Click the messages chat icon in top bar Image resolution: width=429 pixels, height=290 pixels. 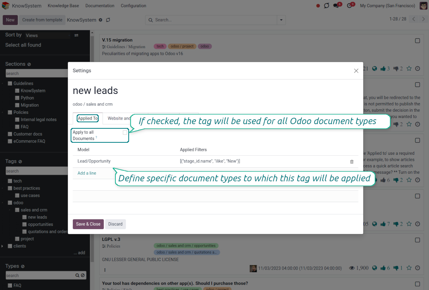click(336, 6)
